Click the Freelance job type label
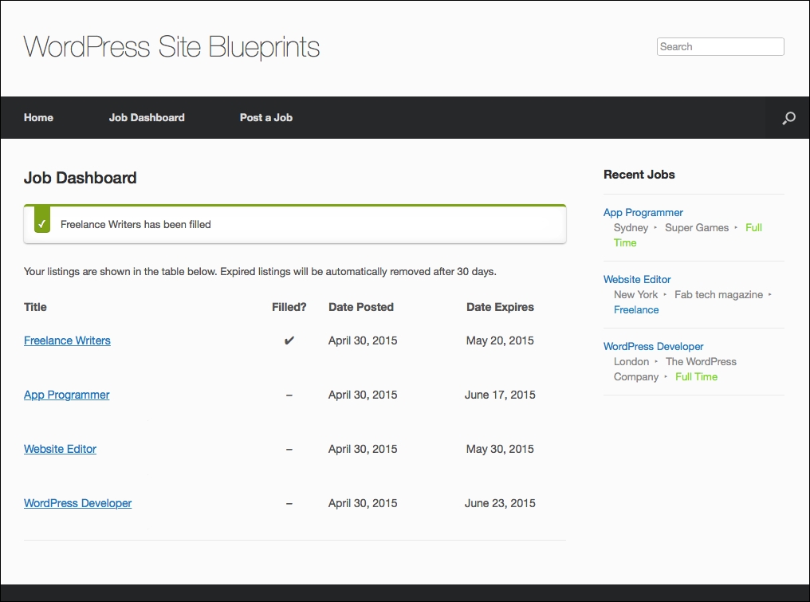810x602 pixels. (636, 310)
